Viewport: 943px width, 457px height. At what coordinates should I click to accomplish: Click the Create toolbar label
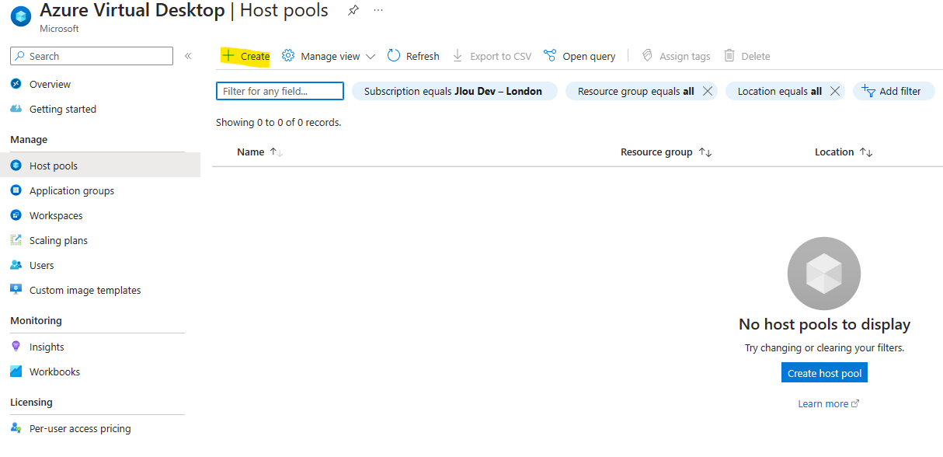pyautogui.click(x=255, y=56)
